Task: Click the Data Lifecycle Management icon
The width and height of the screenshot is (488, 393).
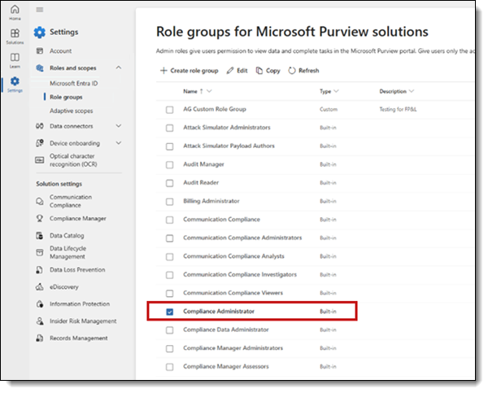Action: 40,252
